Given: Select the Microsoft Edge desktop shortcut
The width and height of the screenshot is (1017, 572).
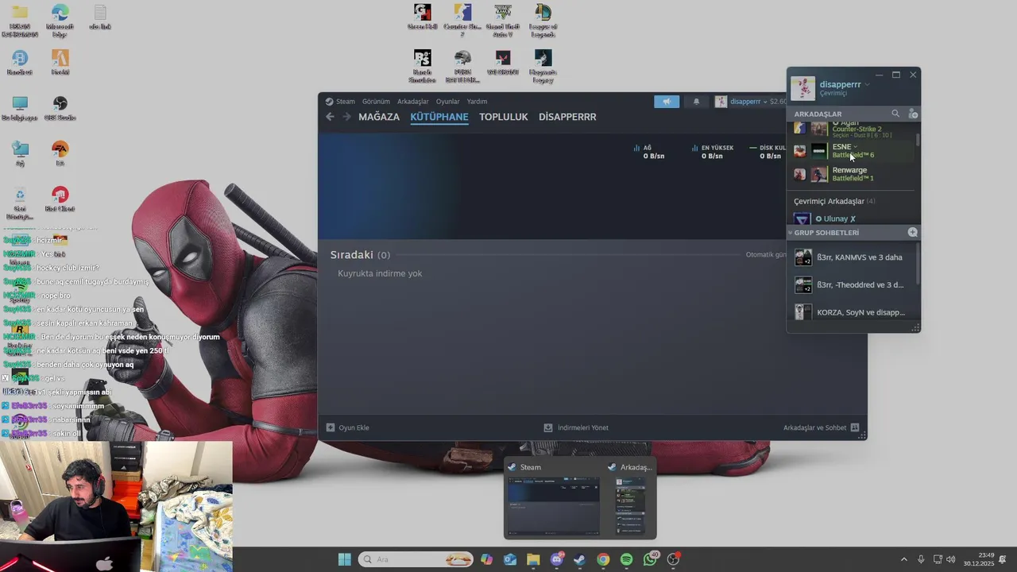Looking at the screenshot, I should point(60,21).
